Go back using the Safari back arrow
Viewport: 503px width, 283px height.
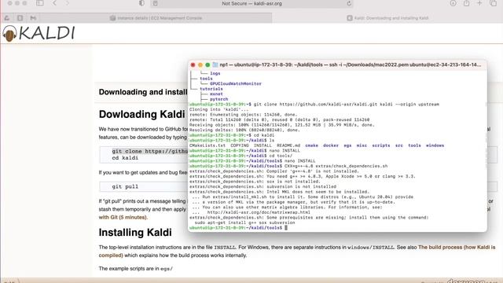54,3
